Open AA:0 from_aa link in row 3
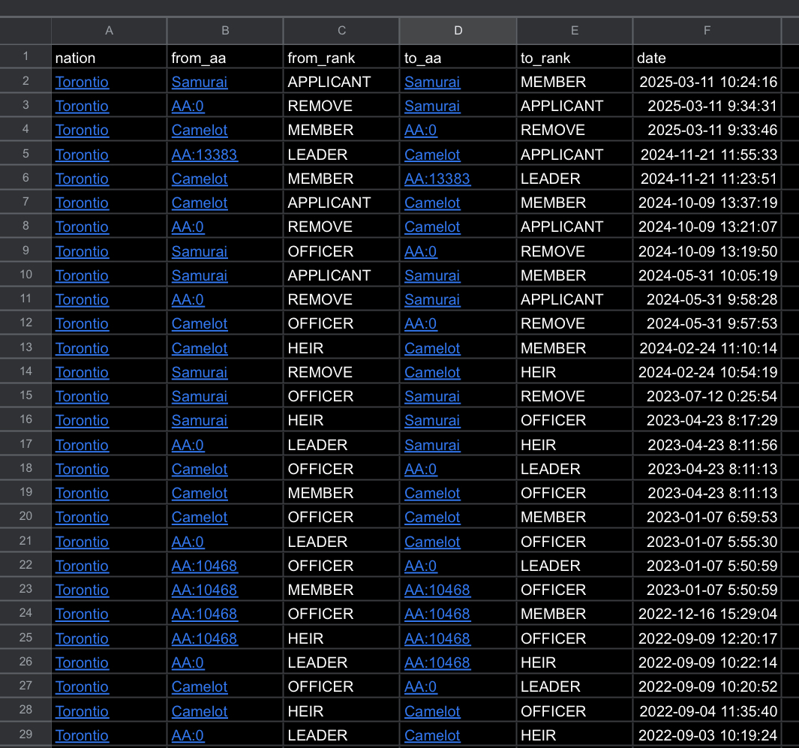 (x=188, y=106)
